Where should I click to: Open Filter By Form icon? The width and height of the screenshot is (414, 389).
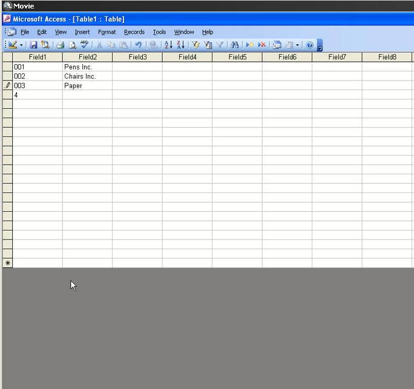coord(208,45)
